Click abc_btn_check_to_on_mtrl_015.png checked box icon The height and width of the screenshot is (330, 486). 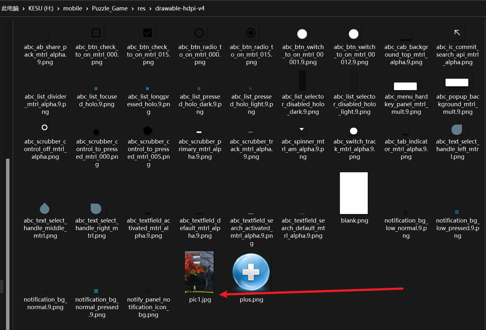(x=148, y=33)
